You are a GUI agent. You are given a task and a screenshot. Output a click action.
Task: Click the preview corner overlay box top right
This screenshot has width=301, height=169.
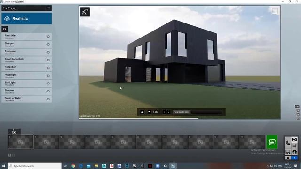[x=275, y=11]
